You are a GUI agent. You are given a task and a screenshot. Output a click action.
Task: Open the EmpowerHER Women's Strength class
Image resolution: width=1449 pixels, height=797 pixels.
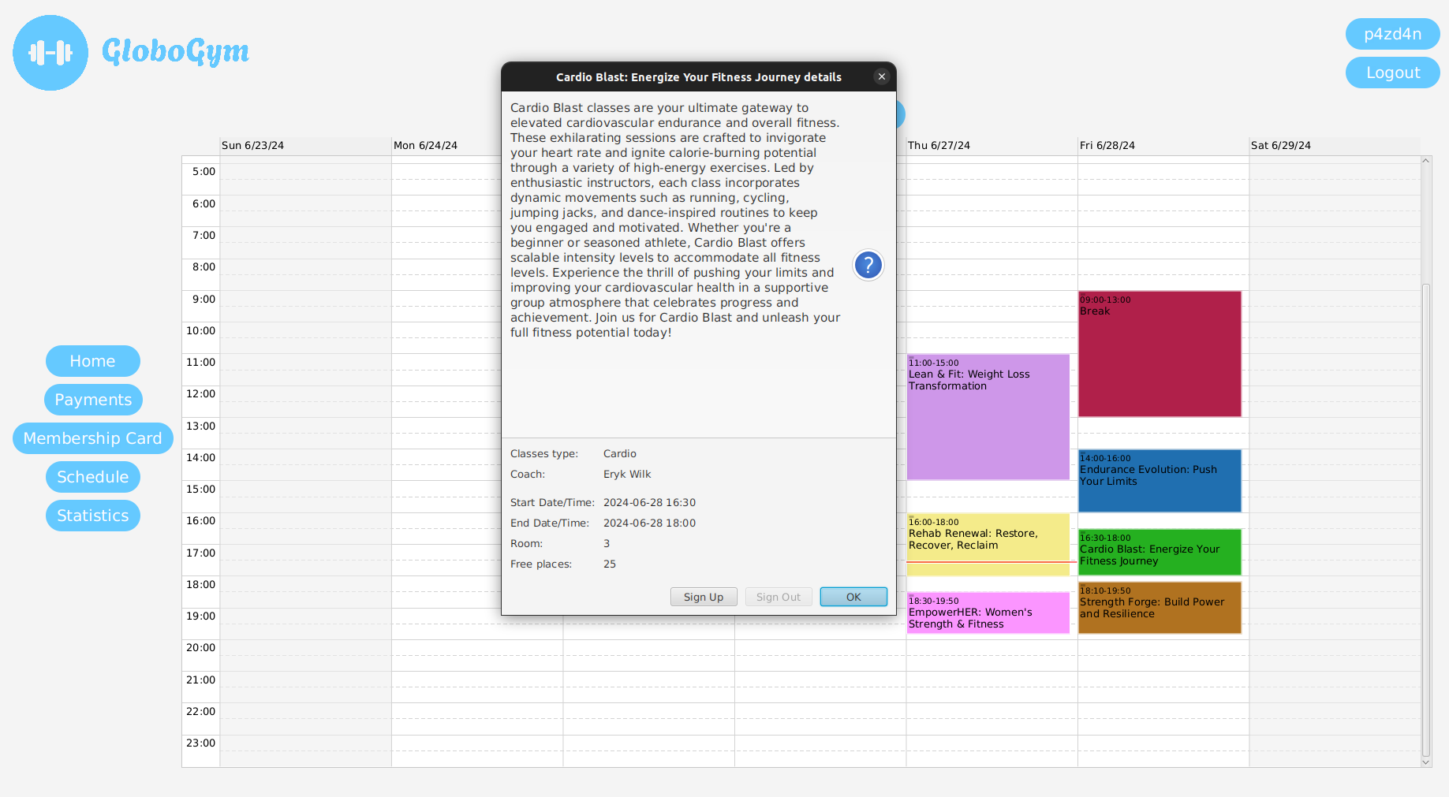coord(988,613)
